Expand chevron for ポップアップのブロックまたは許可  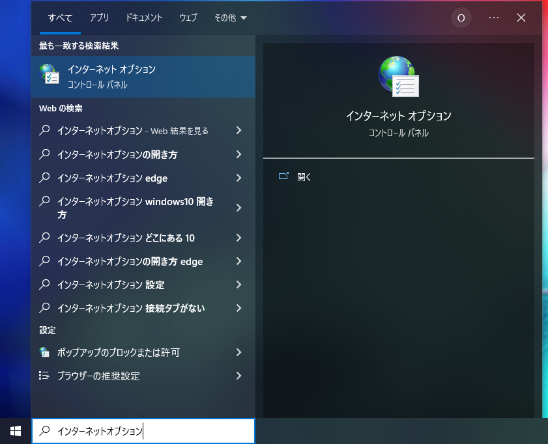pos(238,352)
